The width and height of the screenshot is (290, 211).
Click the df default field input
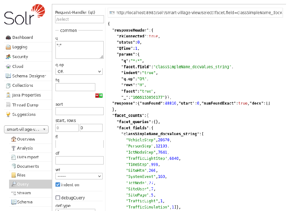click(79, 160)
